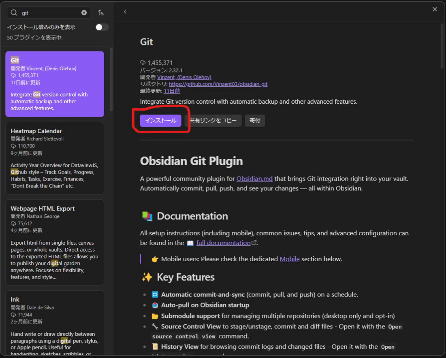This screenshot has width=446, height=358.
Task: Click the 2ヶ月前に更新 text
Action: click(x=26, y=322)
